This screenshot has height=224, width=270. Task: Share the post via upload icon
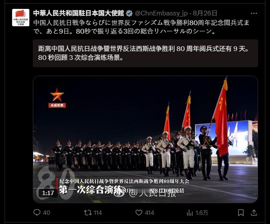click(x=254, y=213)
